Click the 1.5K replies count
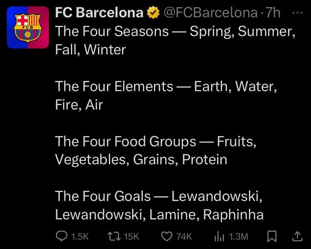The width and height of the screenshot is (311, 249). click(79, 236)
